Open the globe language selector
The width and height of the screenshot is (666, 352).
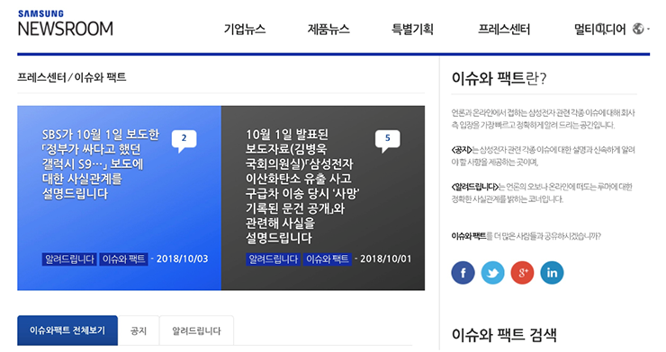pos(641,29)
